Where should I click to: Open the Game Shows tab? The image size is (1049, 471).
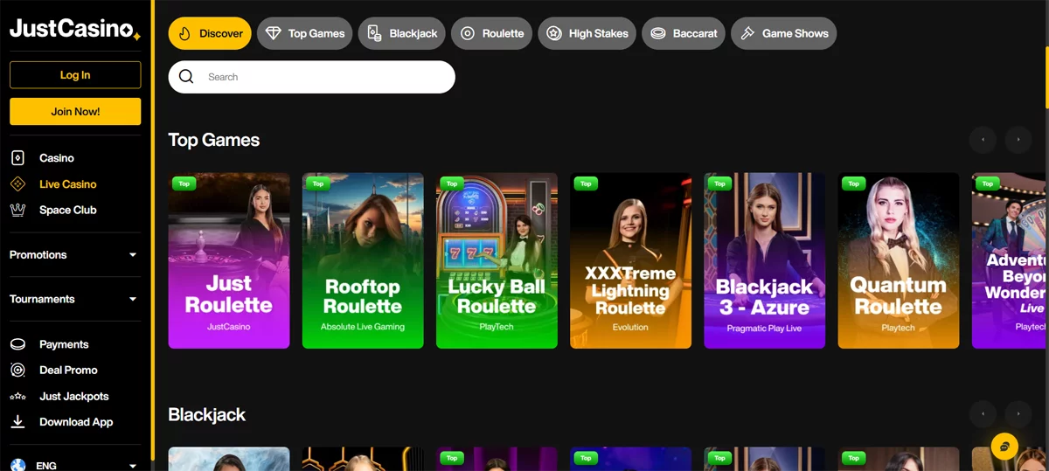coord(783,33)
